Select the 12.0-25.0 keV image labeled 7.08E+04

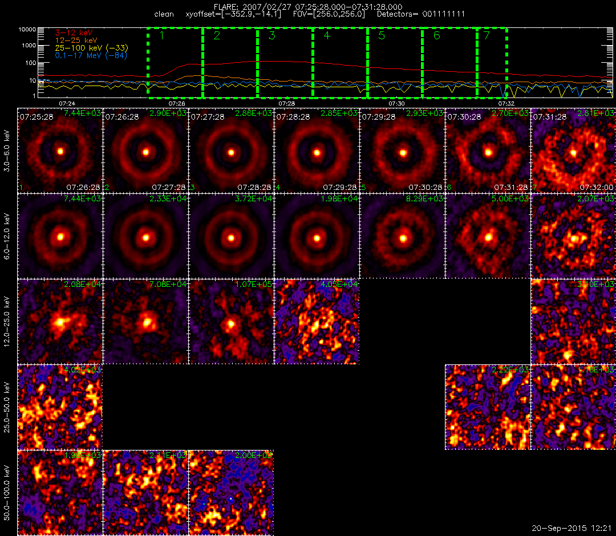point(146,322)
